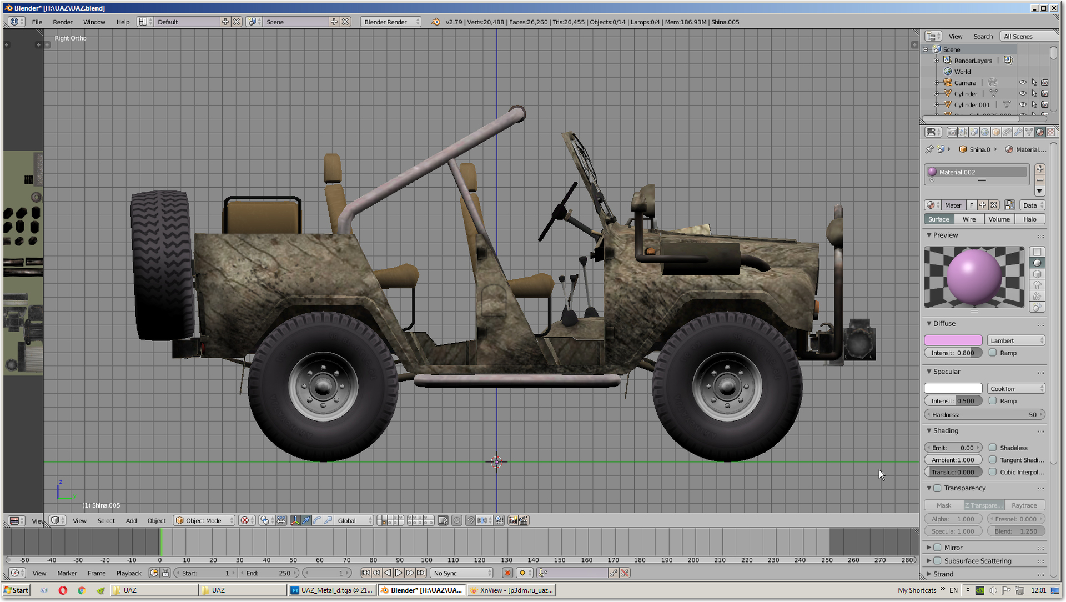The height and width of the screenshot is (602, 1066).
Task: Open XnView from the taskbar
Action: coord(512,590)
